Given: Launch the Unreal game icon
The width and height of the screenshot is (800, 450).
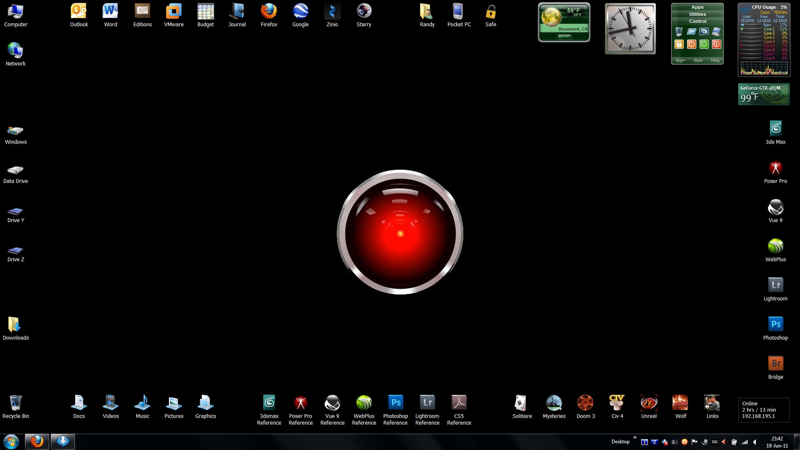Looking at the screenshot, I should tap(649, 407).
